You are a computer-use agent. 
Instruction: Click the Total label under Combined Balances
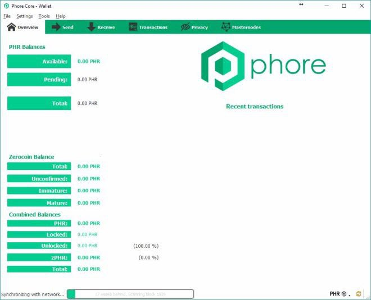(39, 269)
